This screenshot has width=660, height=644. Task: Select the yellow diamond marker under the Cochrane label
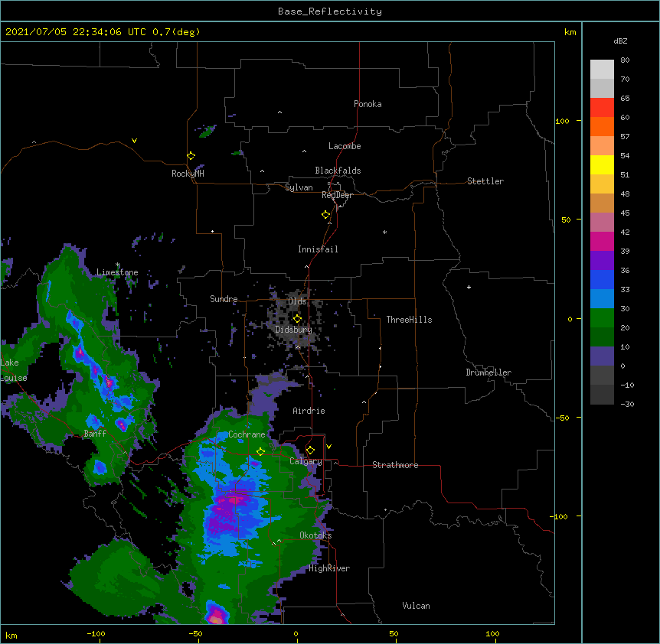pyautogui.click(x=260, y=452)
